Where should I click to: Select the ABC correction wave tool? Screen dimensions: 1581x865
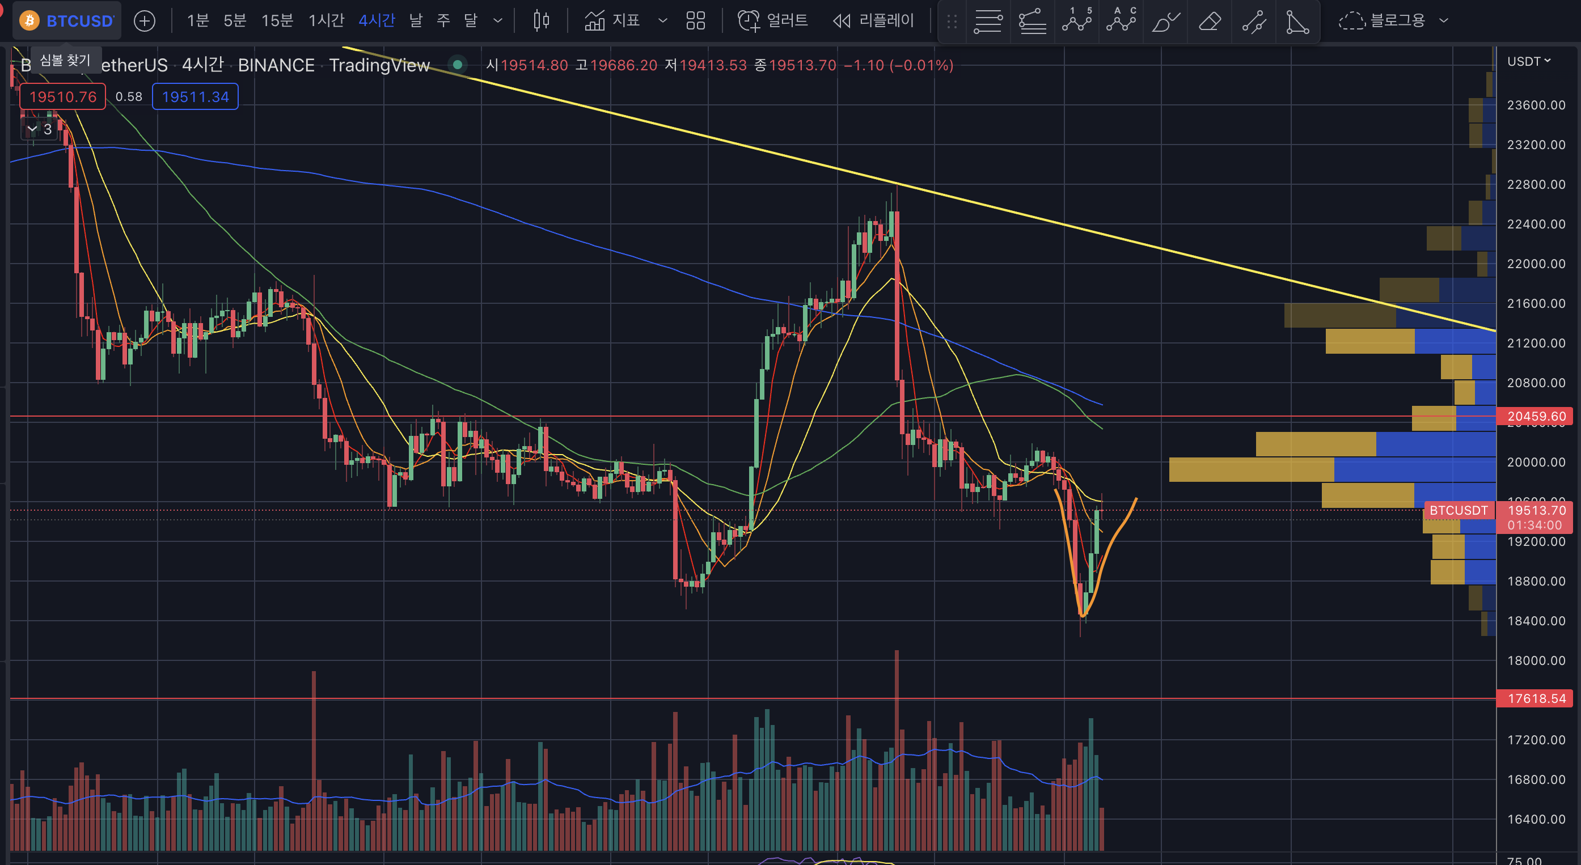coord(1121,20)
